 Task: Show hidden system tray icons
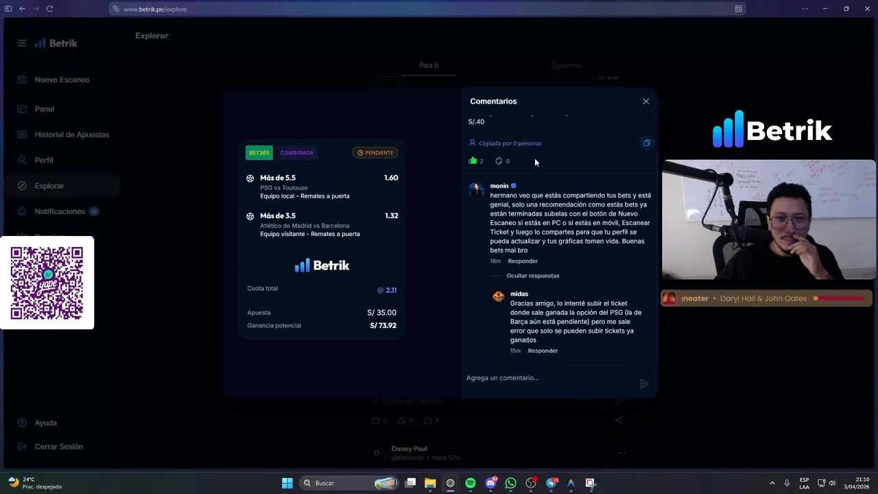pyautogui.click(x=772, y=483)
